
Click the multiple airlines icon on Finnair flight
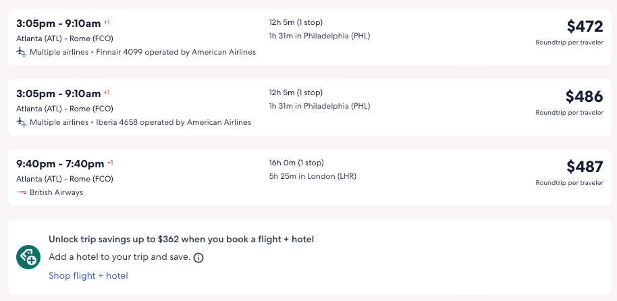pyautogui.click(x=22, y=52)
